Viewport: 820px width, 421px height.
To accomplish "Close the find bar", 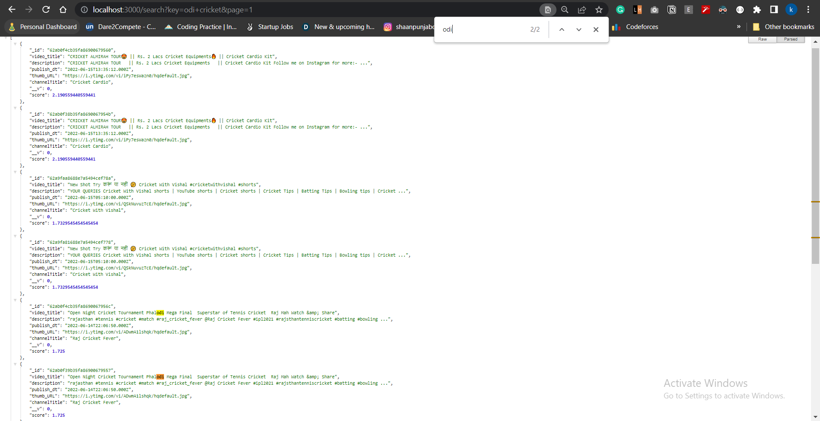I will coord(596,29).
